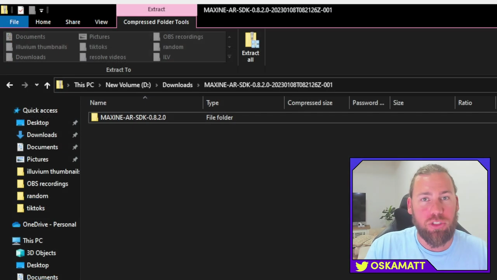This screenshot has width=497, height=280.
Task: Click the OneDrive cloud icon
Action: coord(16,224)
